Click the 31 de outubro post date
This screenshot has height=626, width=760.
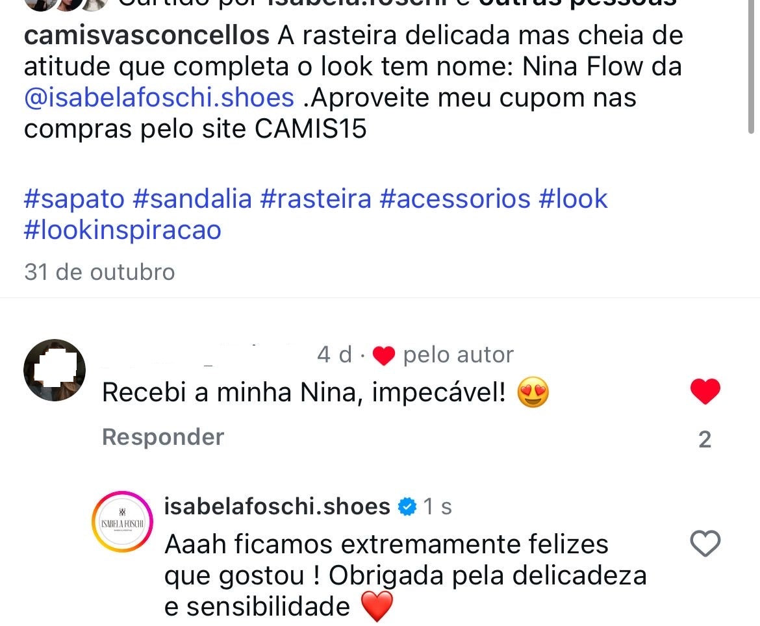99,272
